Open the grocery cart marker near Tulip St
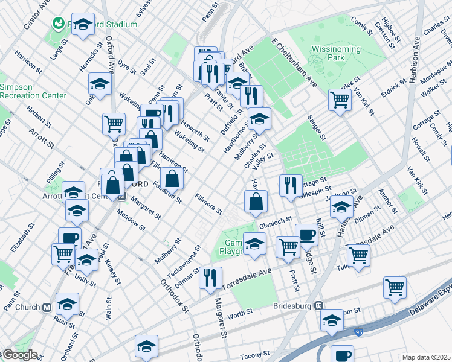Image resolution: width=452 pixels, height=362 pixels. coord(358,257)
